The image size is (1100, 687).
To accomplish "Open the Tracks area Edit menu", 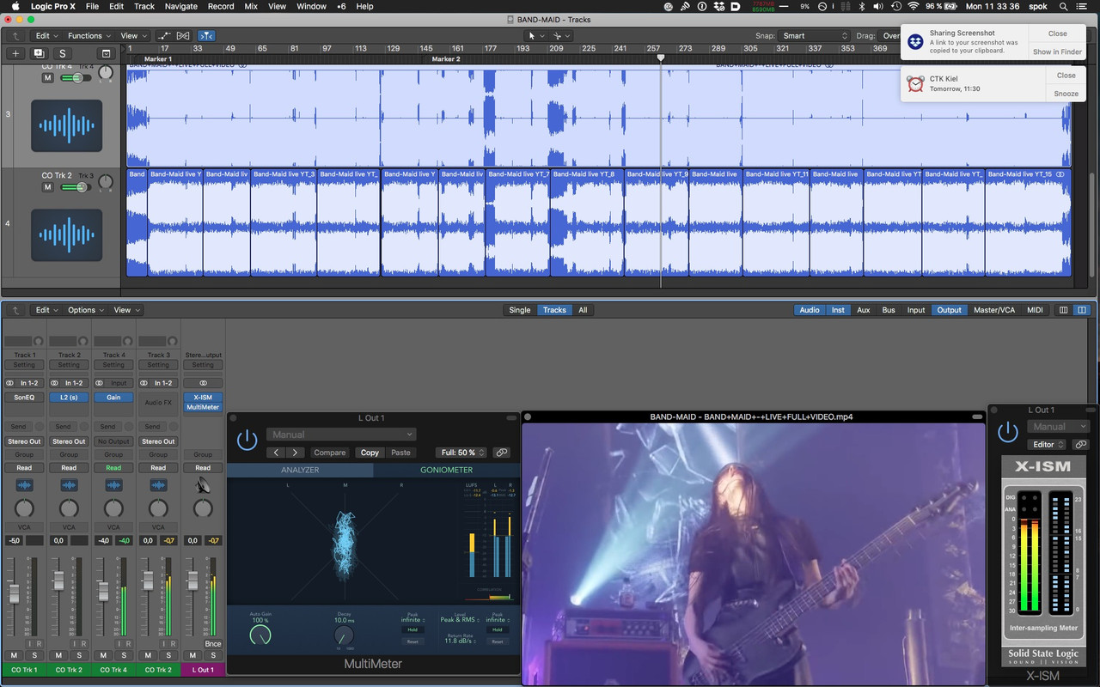I will click(46, 36).
